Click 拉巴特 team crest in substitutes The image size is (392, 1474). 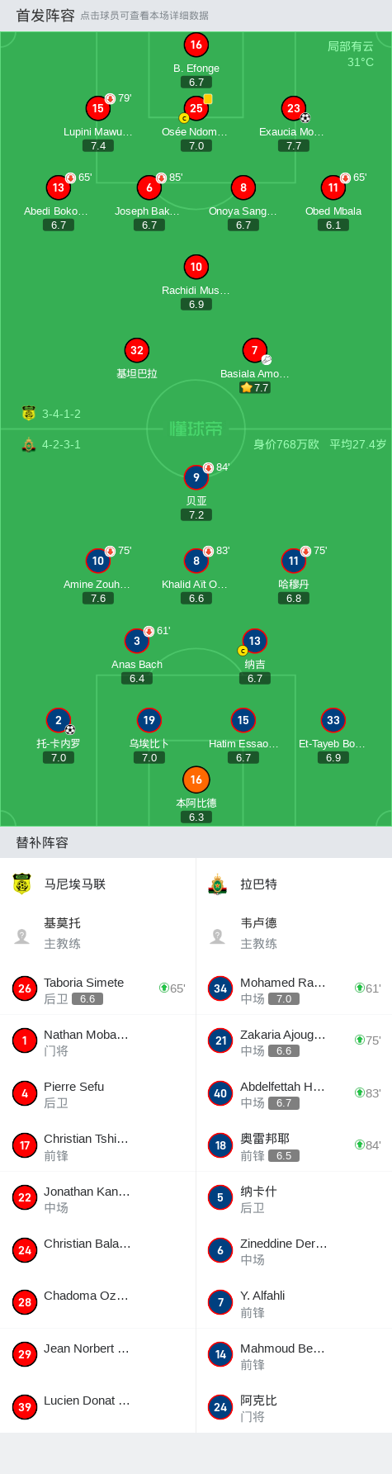pos(218,884)
